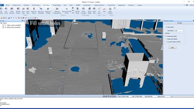Click the round blue hole on floor mesh
194x109 pixels.
point(75,69)
